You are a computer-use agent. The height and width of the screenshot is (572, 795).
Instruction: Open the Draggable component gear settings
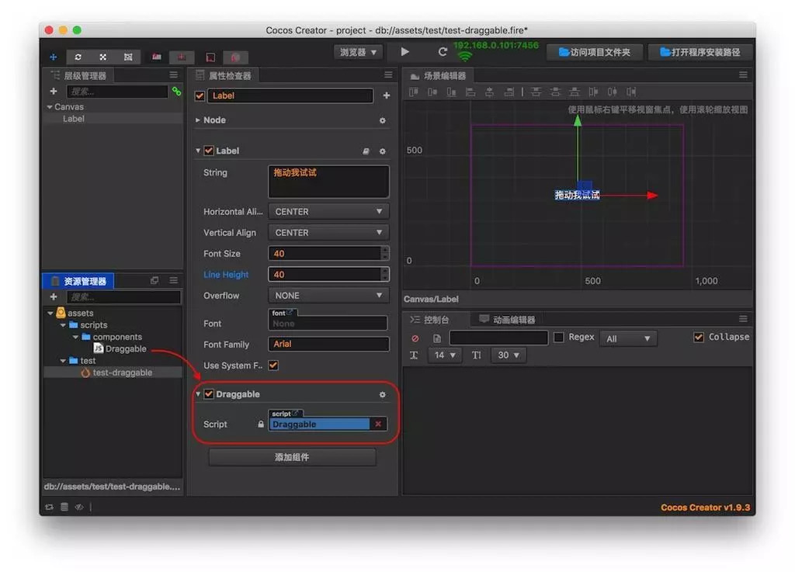pos(382,394)
